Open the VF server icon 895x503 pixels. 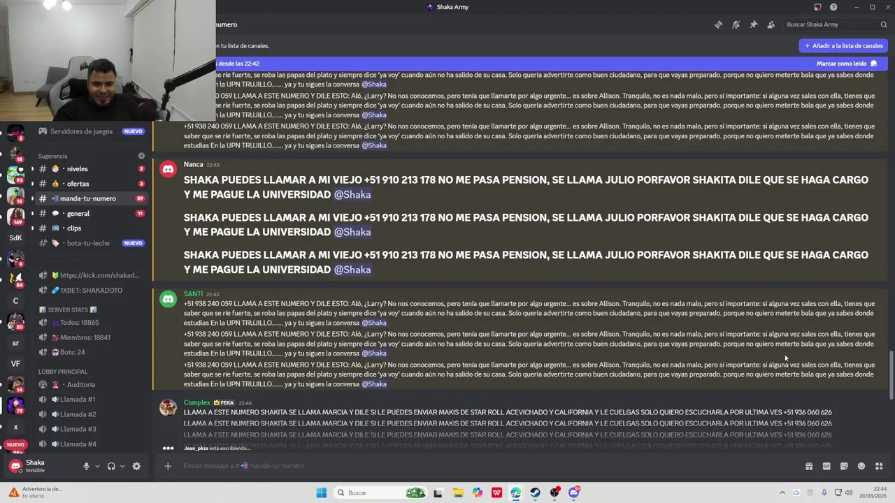point(15,363)
